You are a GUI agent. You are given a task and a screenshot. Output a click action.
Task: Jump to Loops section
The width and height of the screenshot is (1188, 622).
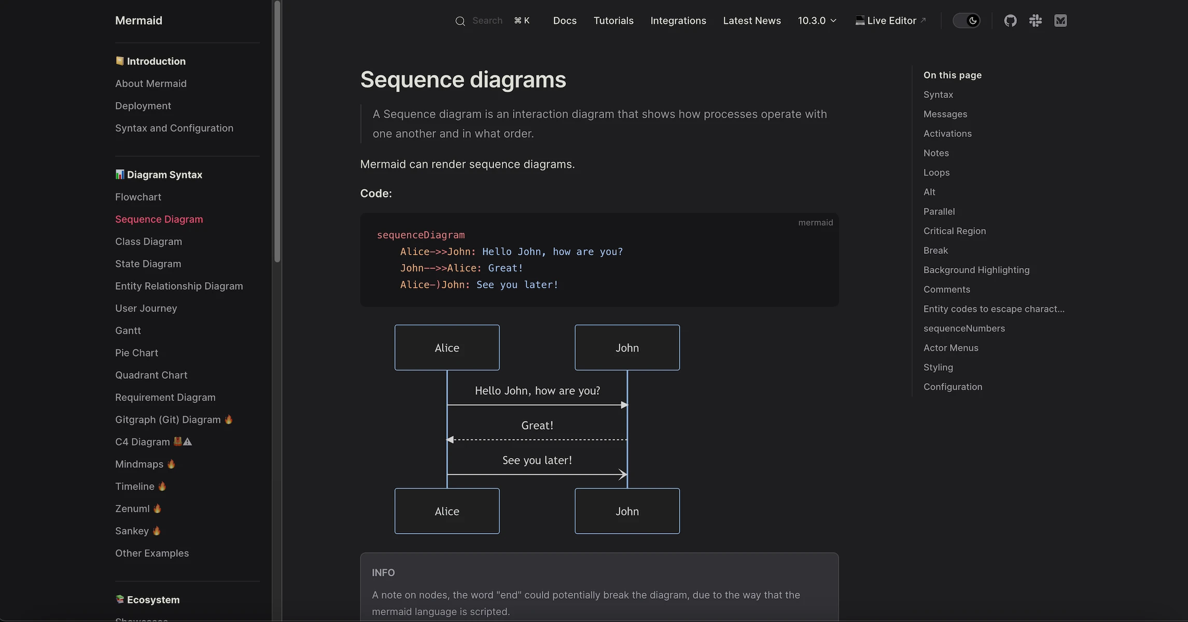tap(937, 173)
